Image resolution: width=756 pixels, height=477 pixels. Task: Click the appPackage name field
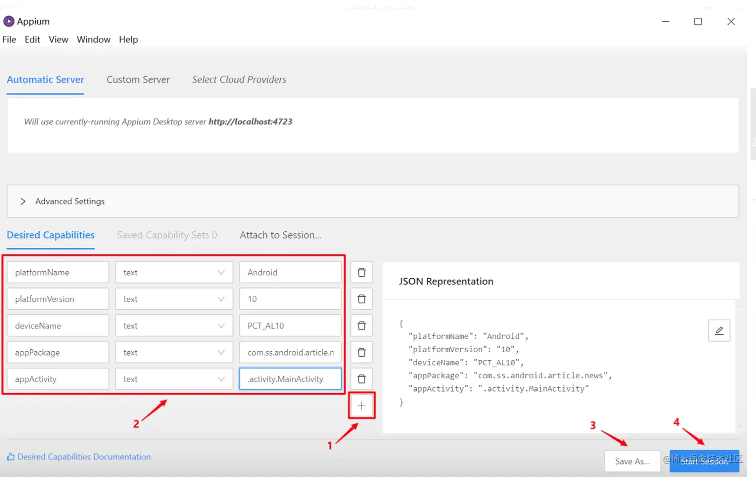pos(58,352)
